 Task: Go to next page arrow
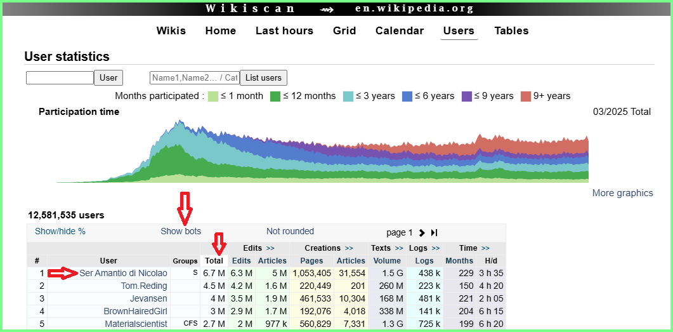point(422,233)
